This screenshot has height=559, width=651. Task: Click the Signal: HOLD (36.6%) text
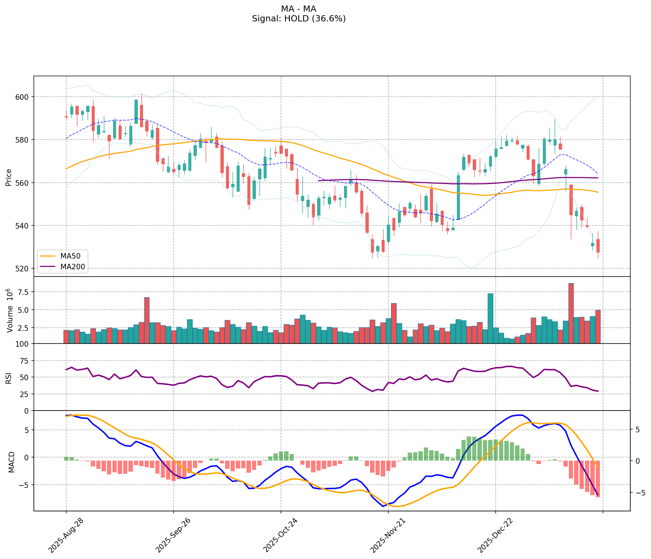coord(299,19)
